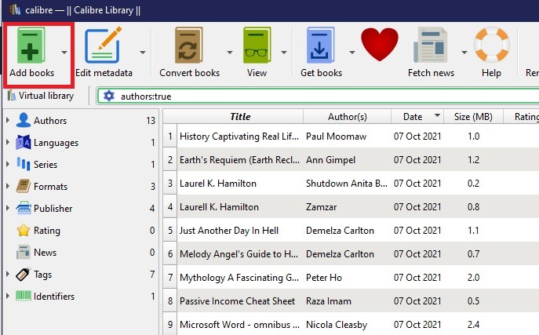Open the Edit metadata dropdown arrow
Image resolution: width=539 pixels, height=335 pixels.
click(143, 53)
